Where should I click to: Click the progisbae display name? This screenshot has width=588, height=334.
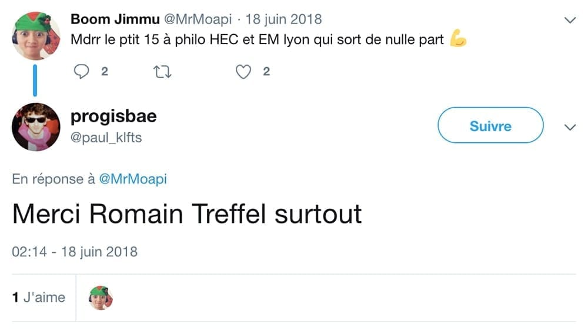click(113, 116)
